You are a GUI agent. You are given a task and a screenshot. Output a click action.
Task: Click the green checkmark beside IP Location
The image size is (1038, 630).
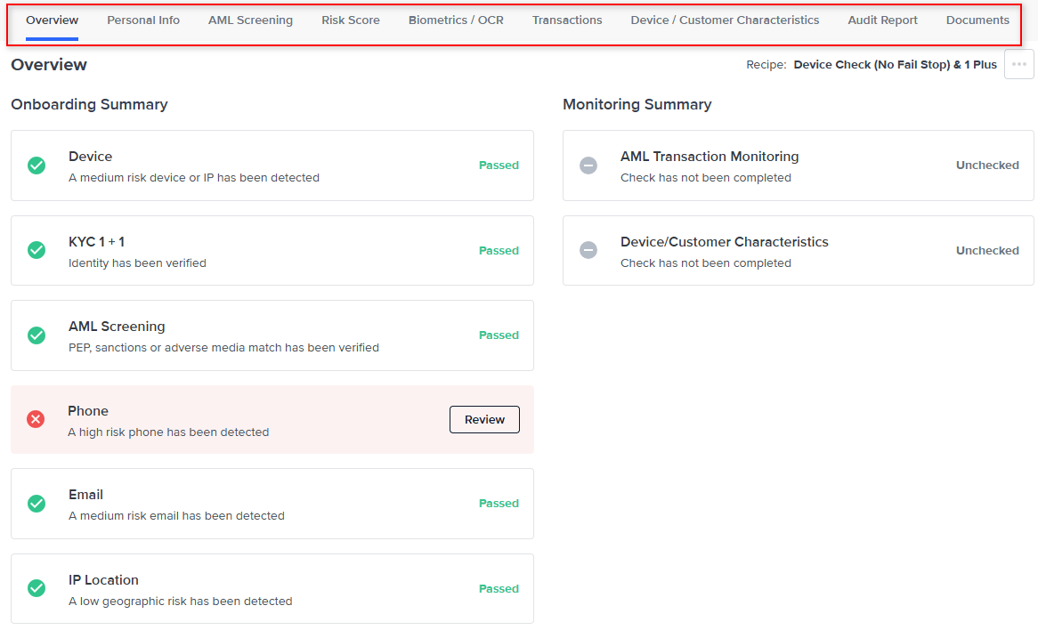point(36,588)
